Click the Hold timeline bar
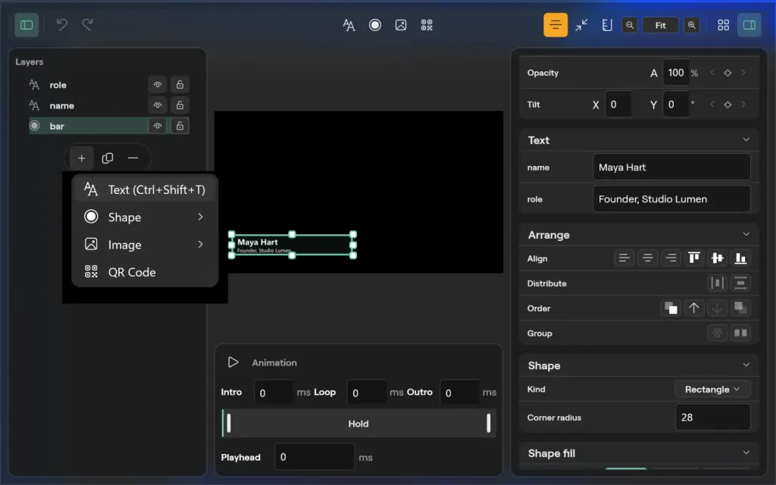 point(358,424)
